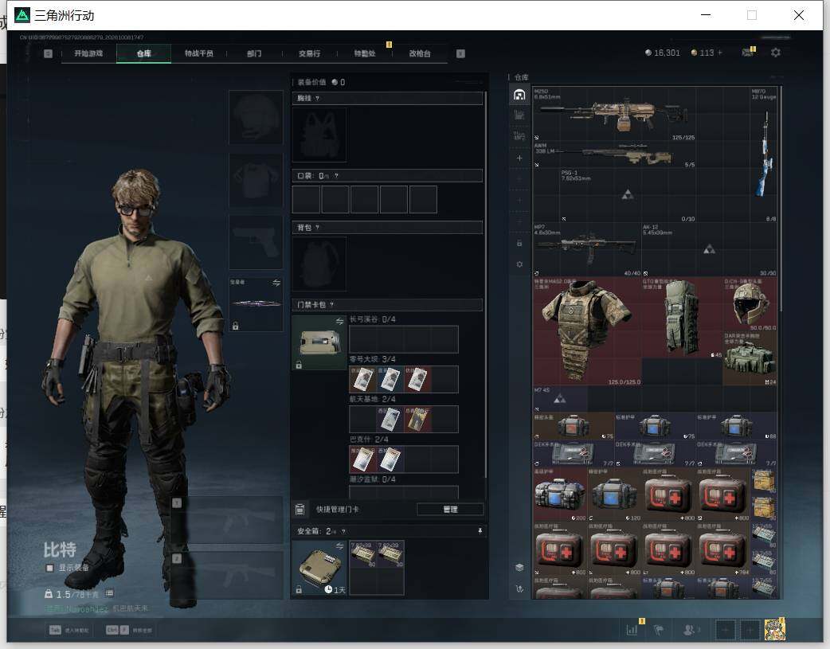830x649 pixels.
Task: Open the 改枪台 tab
Action: [x=420, y=53]
